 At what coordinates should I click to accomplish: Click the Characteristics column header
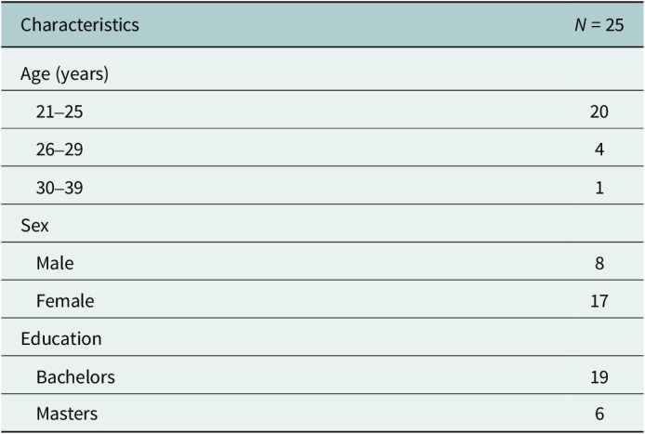coord(80,25)
